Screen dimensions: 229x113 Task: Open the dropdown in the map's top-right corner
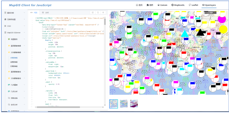[x=210, y=13]
